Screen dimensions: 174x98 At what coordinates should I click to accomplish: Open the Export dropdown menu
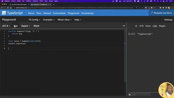tap(26, 26)
